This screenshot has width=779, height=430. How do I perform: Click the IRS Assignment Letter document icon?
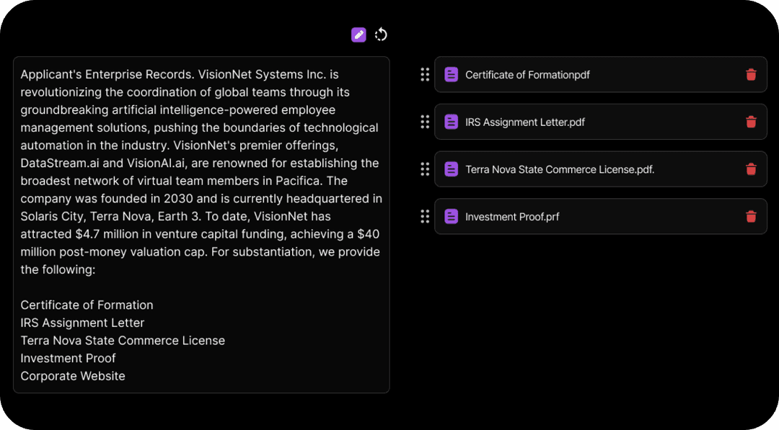[451, 122]
